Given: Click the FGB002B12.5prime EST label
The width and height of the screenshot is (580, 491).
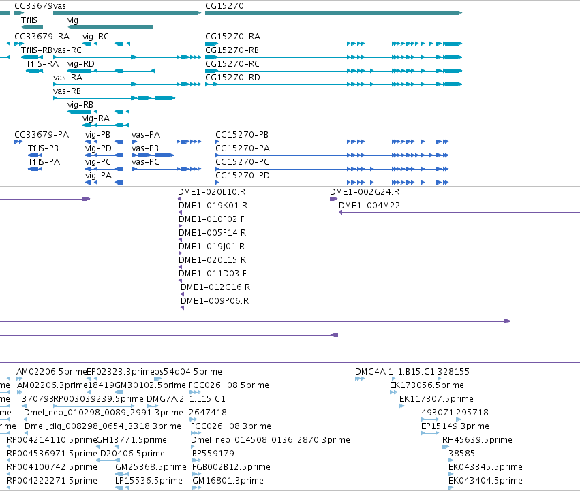Looking at the screenshot, I should pos(231,467).
